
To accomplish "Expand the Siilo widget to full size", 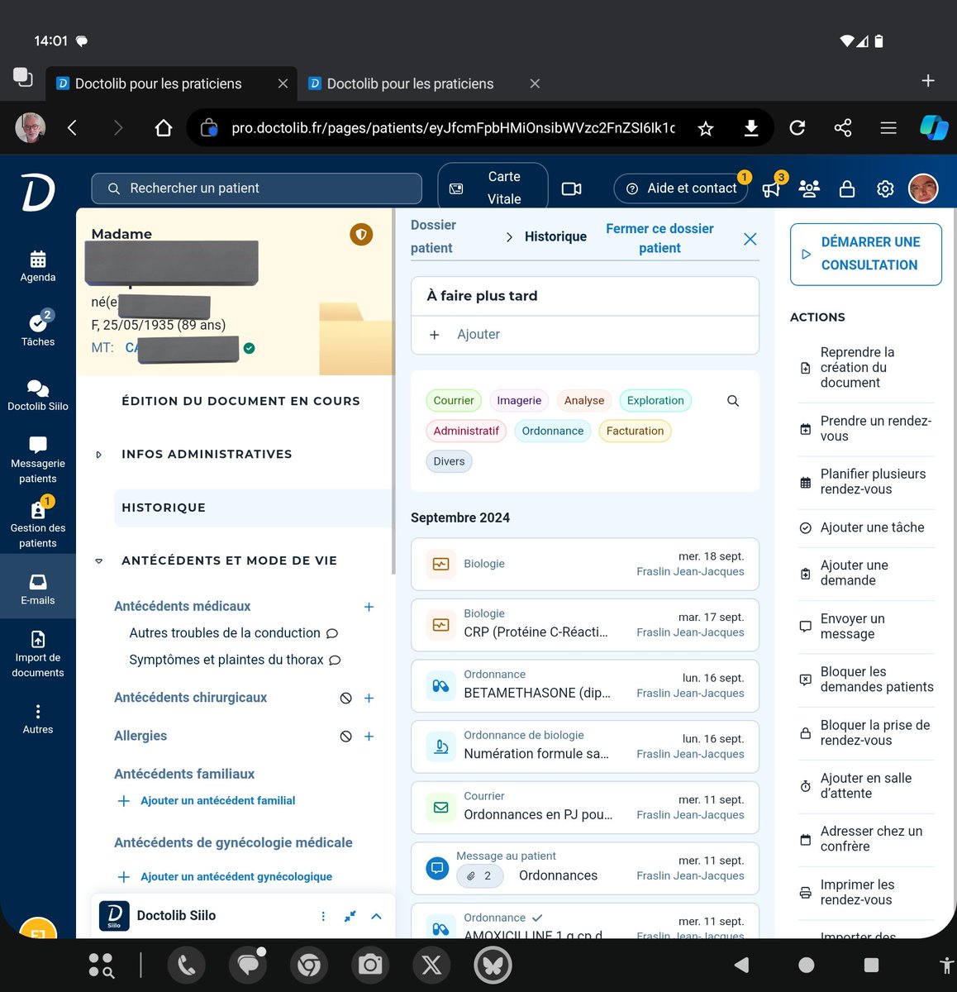I will point(350,916).
